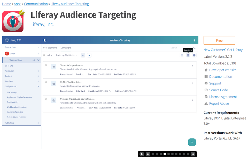Screen dimensions: 248x159
Task: Open Application Display Templates
Action: (x=19, y=97)
